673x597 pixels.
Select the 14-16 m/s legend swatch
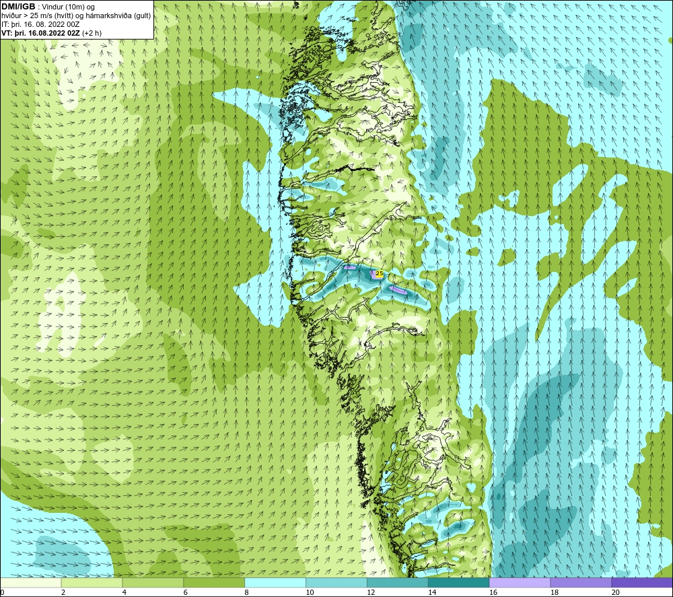pos(459,582)
